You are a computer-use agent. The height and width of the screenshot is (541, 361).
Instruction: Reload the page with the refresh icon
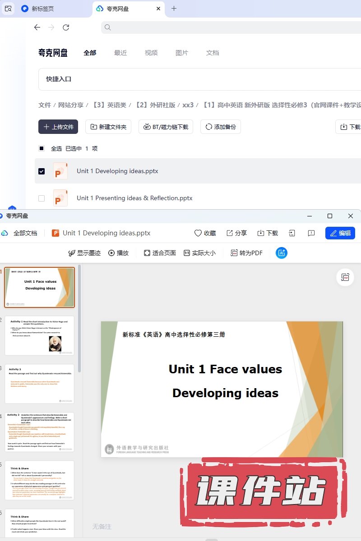[x=66, y=28]
